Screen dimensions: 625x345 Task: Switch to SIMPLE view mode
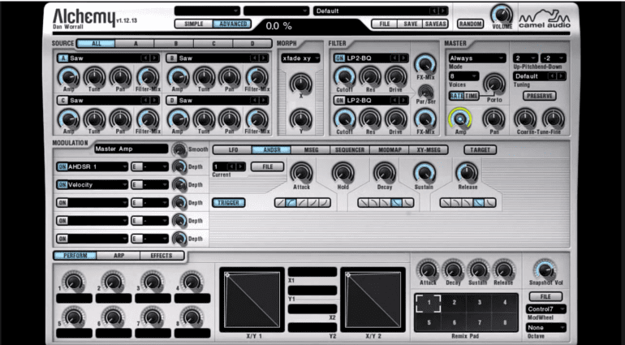(194, 24)
